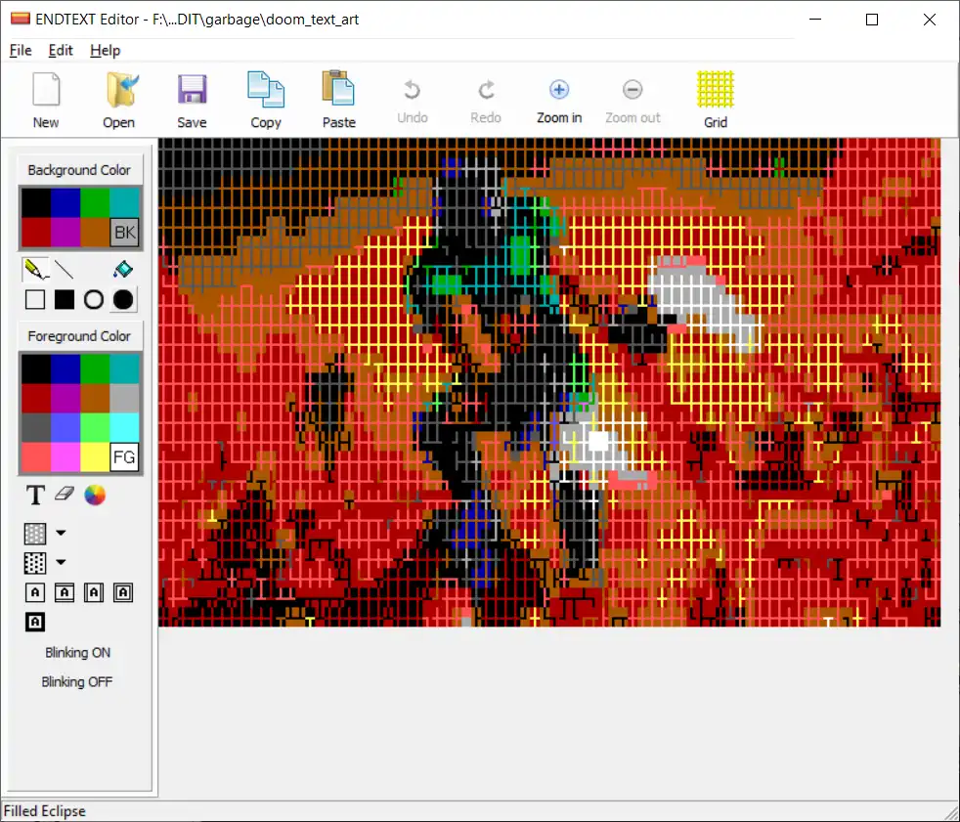The width and height of the screenshot is (960, 822).
Task: Set foreground color to dark green
Action: (x=95, y=369)
